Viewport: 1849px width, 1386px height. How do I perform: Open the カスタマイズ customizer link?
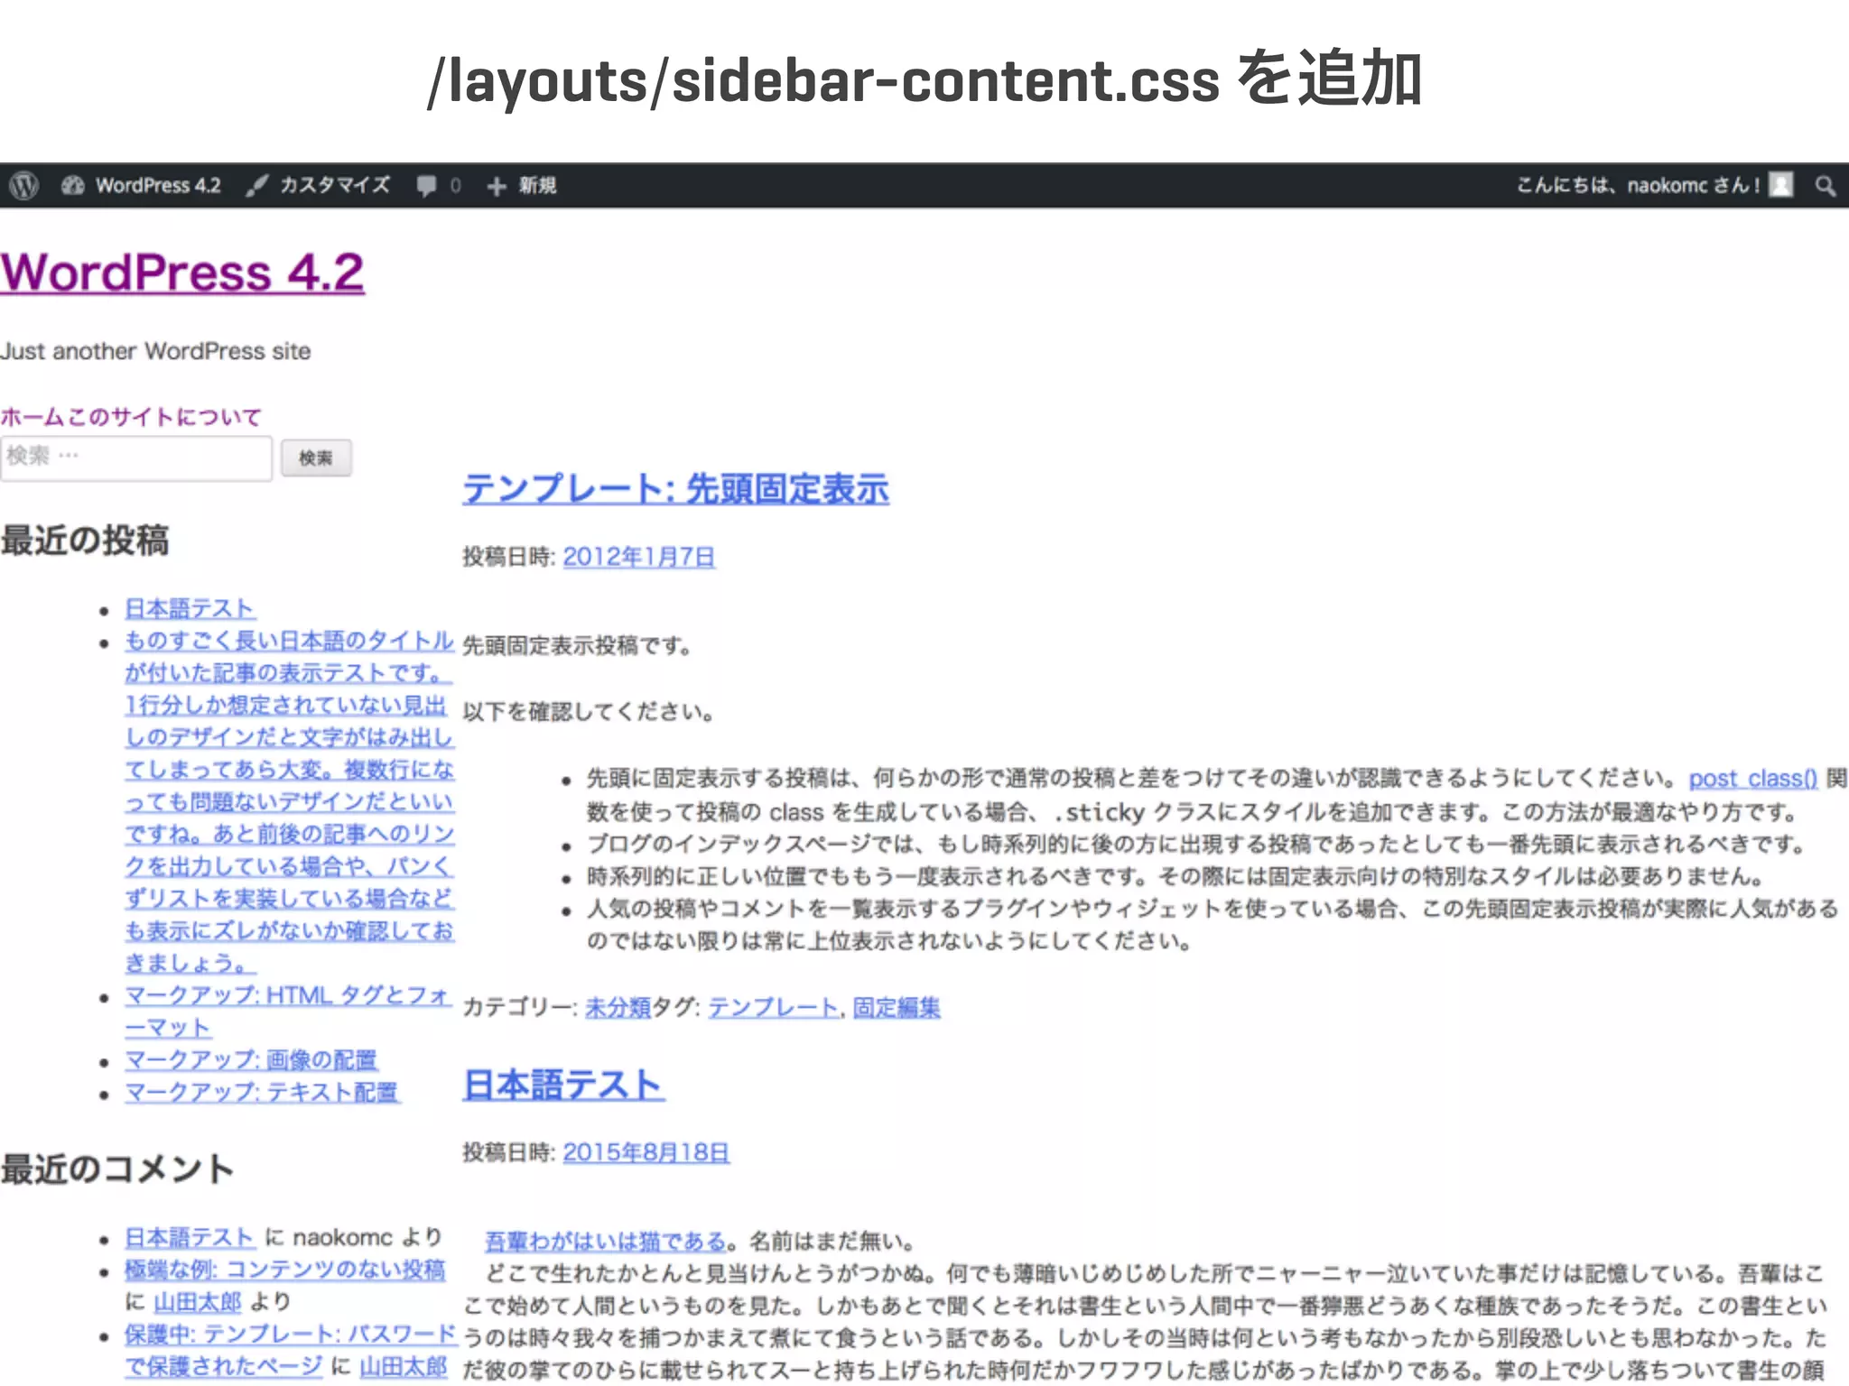318,185
